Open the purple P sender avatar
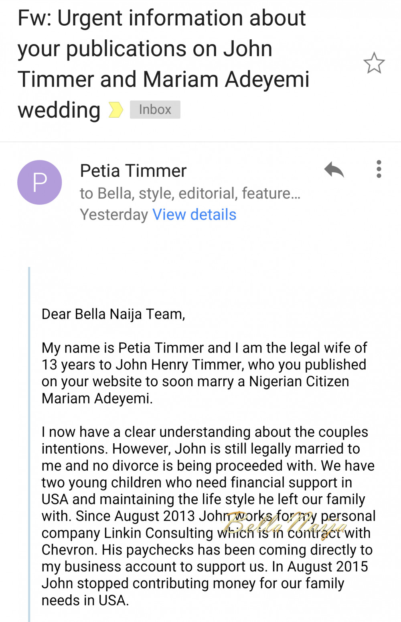The width and height of the screenshot is (401, 622). (39, 182)
